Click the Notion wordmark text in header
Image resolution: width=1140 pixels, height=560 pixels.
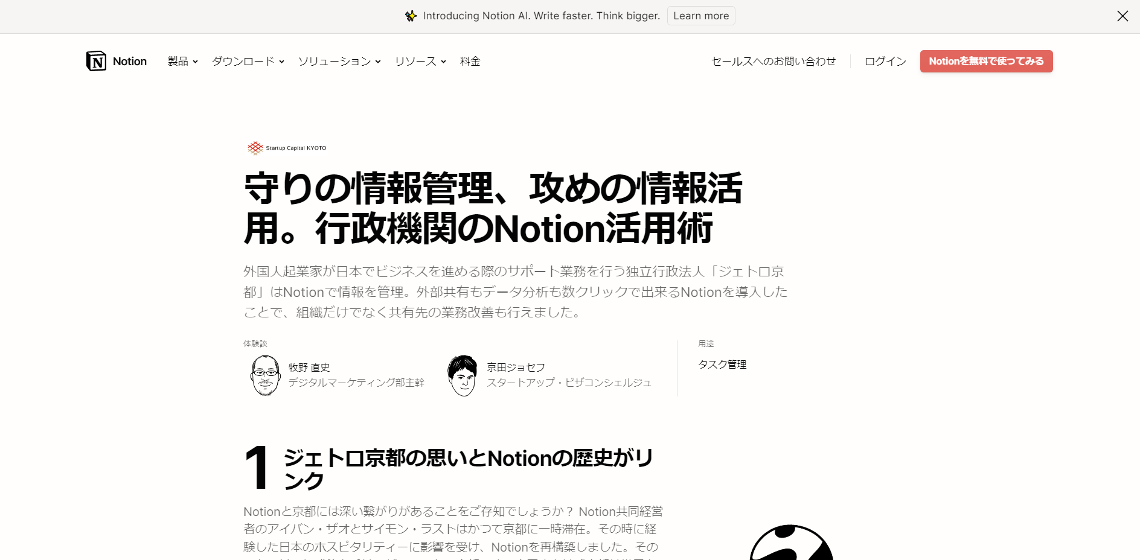click(130, 61)
